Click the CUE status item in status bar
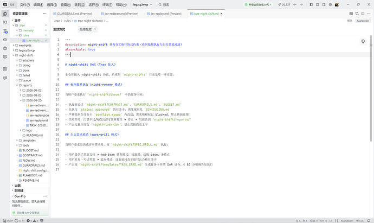 360,221
